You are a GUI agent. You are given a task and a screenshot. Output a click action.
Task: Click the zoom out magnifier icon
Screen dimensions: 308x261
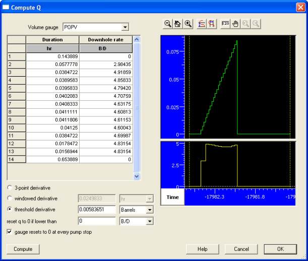168,24
